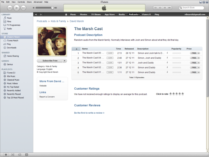Open the Edit menu

8,2
